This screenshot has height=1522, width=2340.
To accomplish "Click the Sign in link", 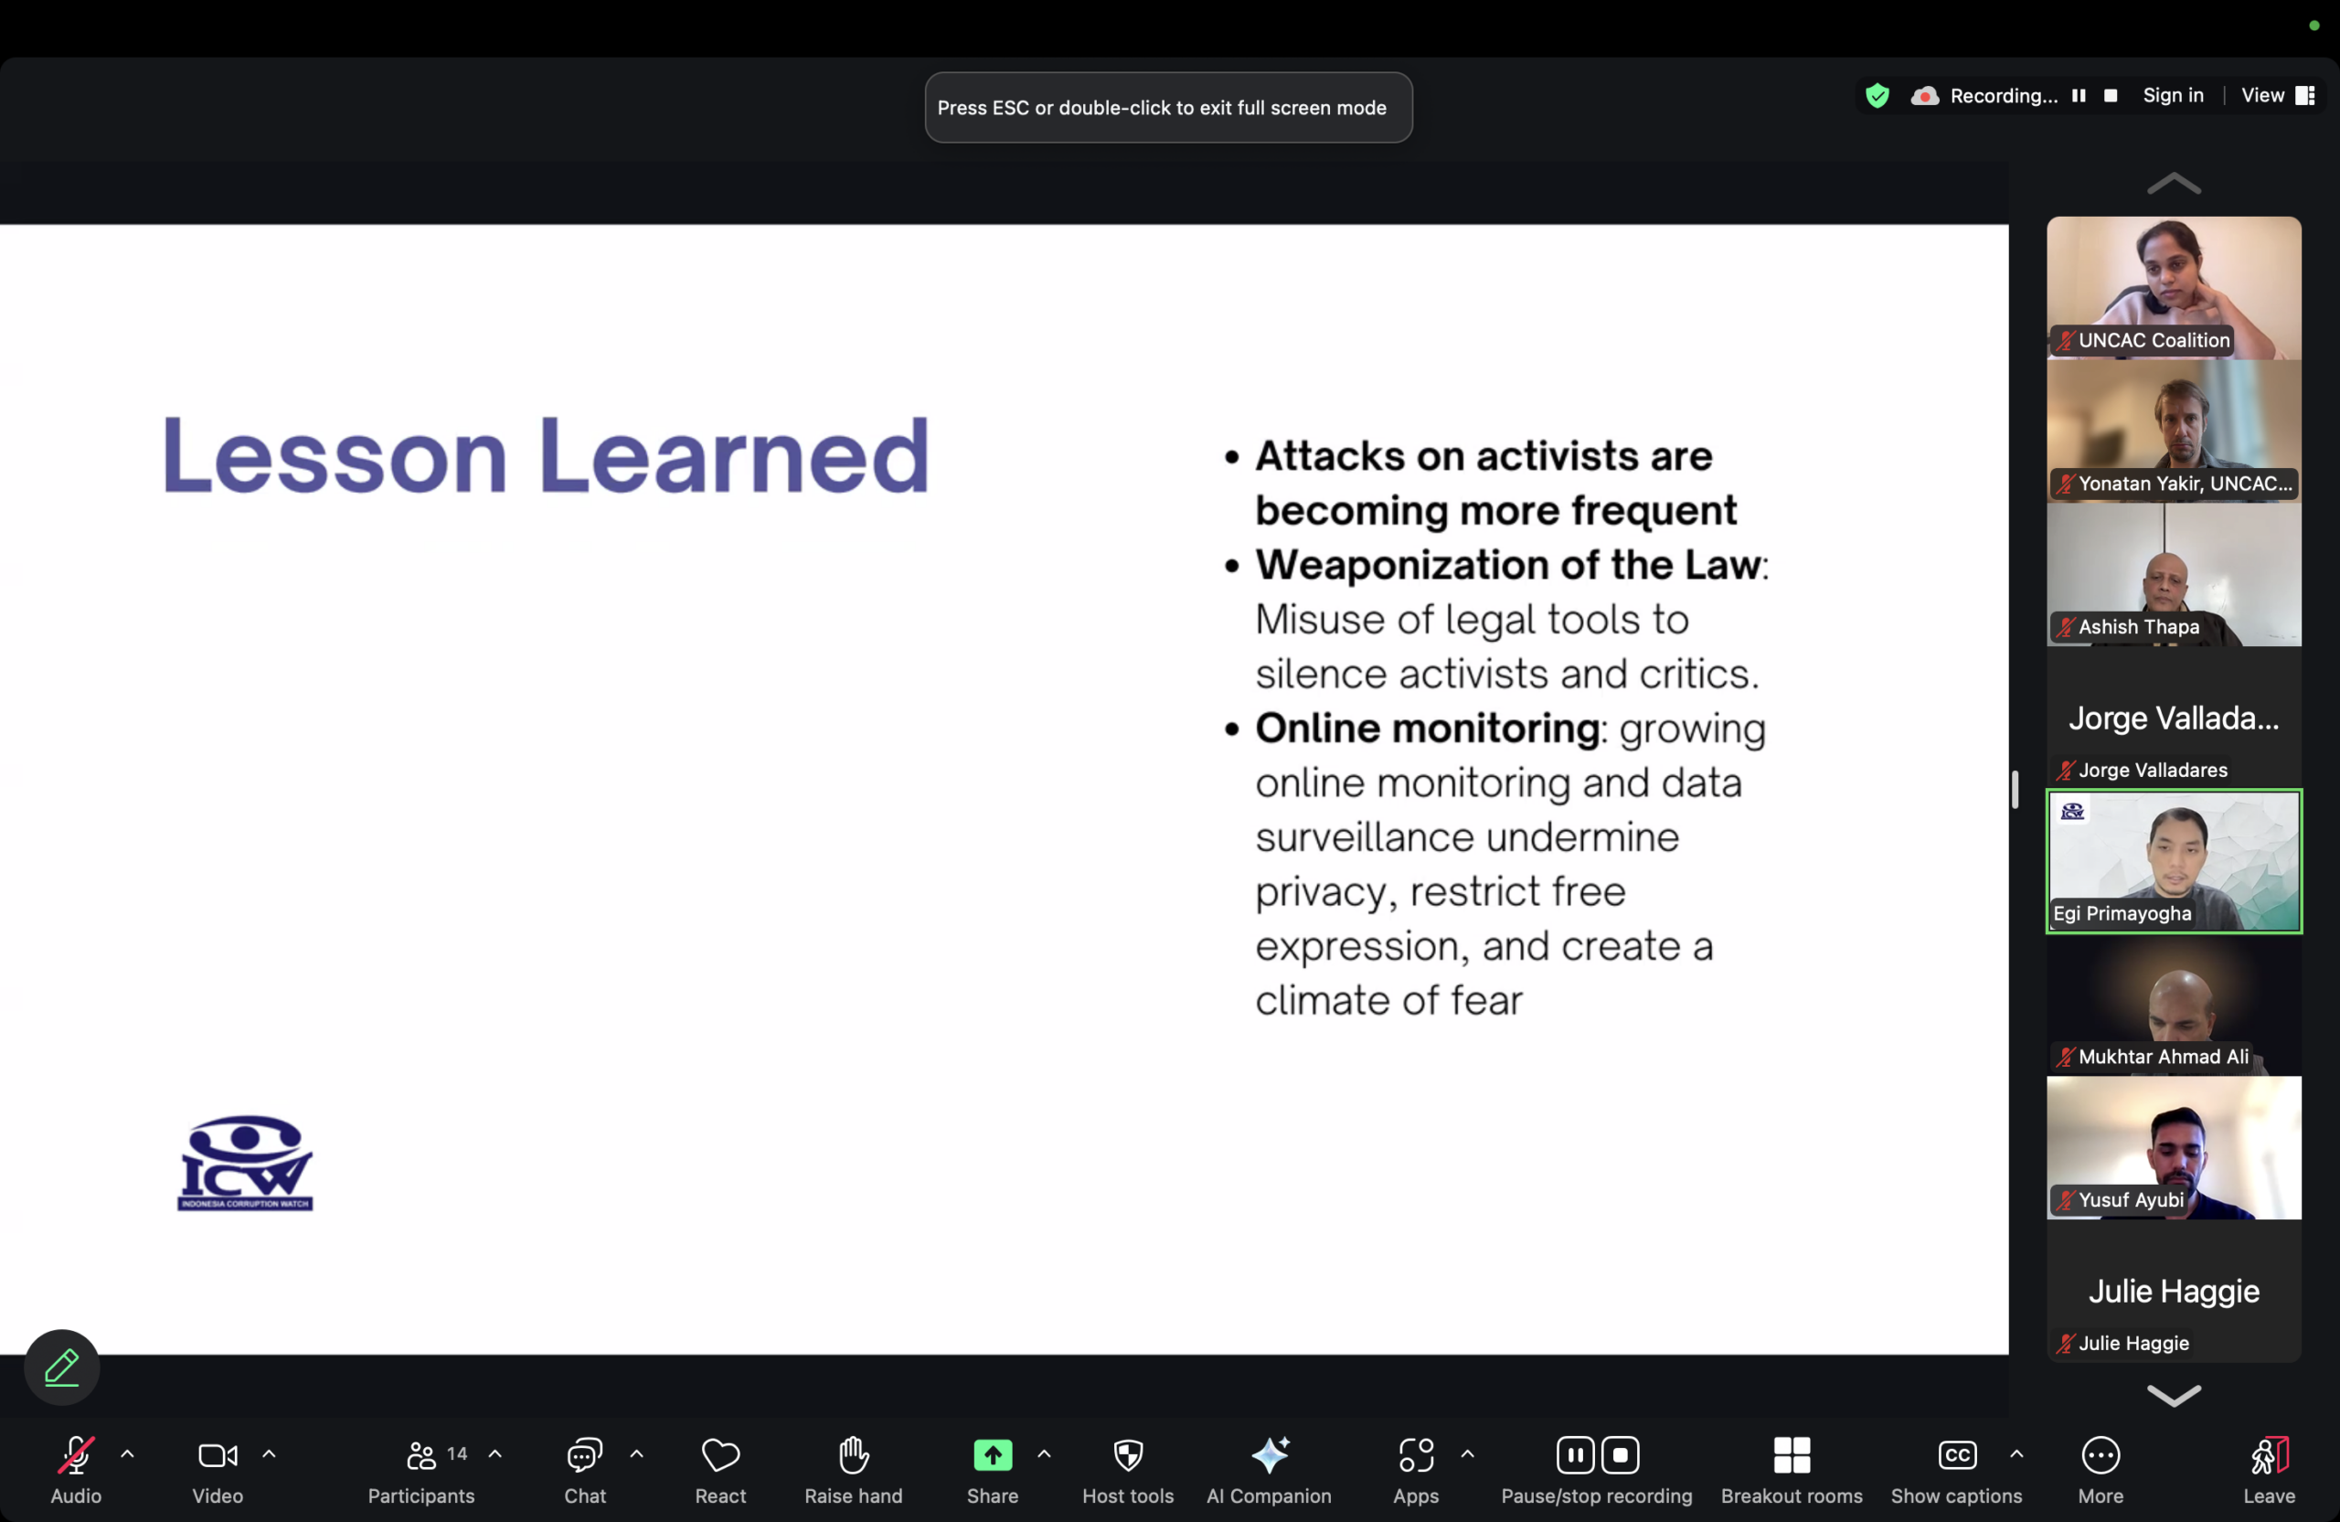I will tap(2173, 95).
